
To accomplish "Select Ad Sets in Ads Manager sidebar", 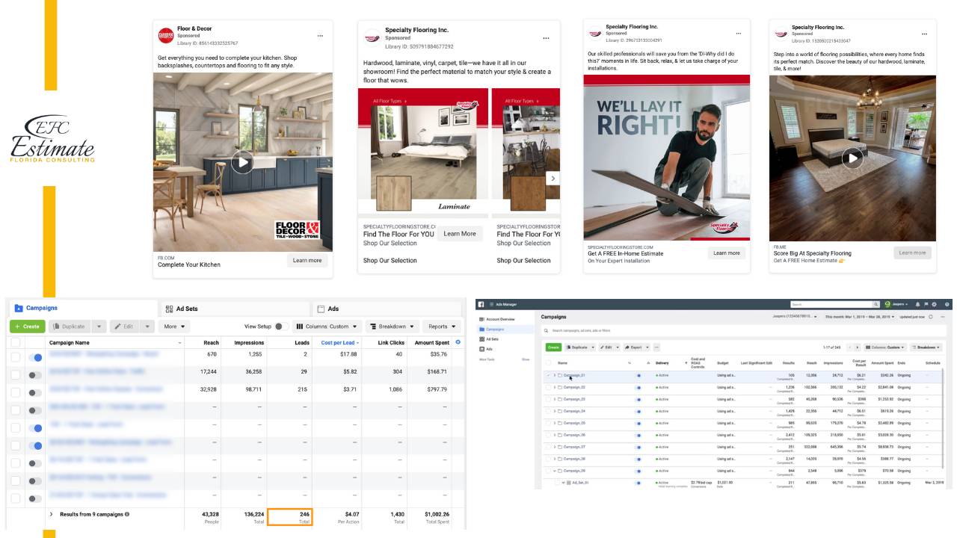I will 490,338.
